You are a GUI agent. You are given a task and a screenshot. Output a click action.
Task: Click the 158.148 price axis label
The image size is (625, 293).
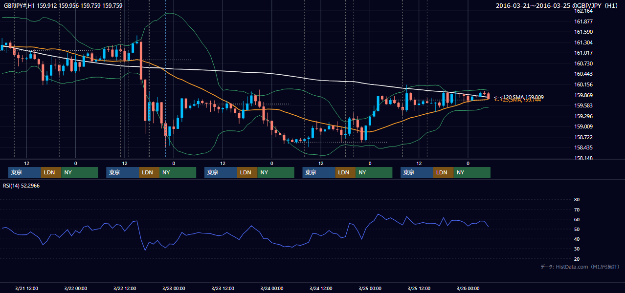(x=583, y=158)
